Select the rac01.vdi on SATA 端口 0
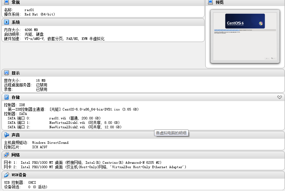 (x=73, y=118)
